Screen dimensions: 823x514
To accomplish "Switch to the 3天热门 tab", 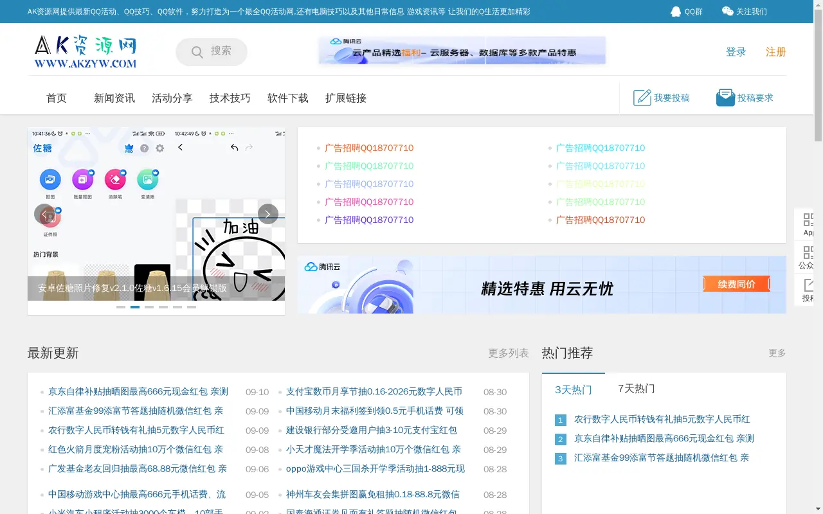I will pyautogui.click(x=574, y=389).
